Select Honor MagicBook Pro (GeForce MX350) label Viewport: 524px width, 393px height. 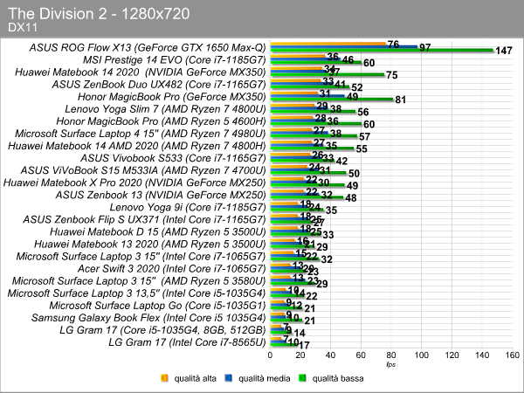click(172, 97)
